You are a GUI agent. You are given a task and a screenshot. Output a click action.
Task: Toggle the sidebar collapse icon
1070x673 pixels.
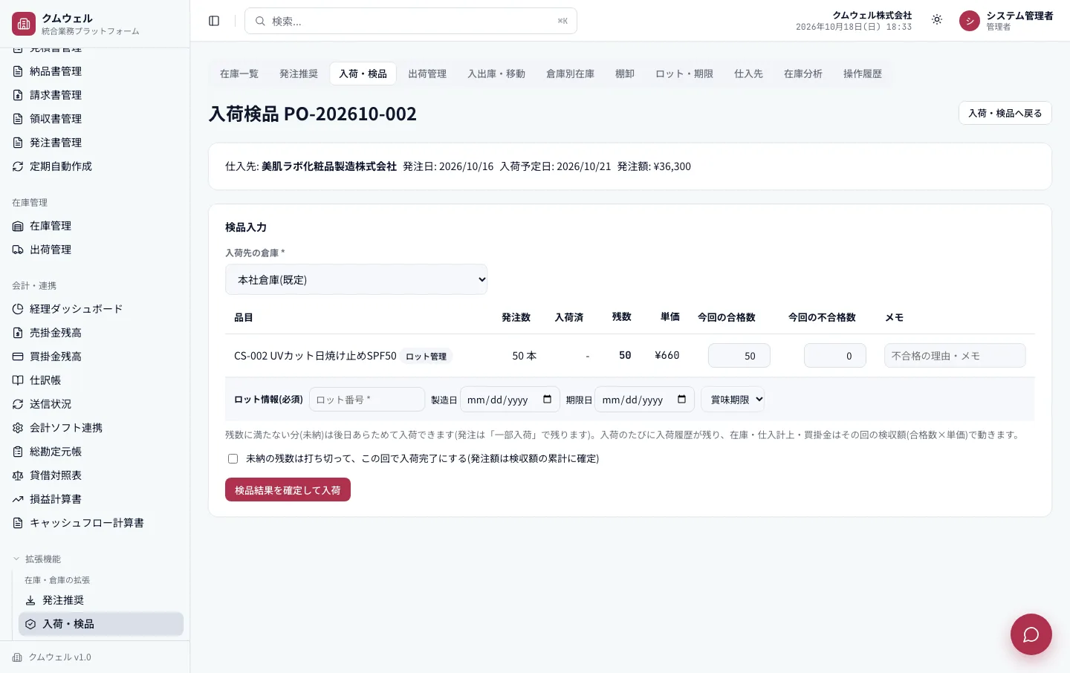(214, 21)
